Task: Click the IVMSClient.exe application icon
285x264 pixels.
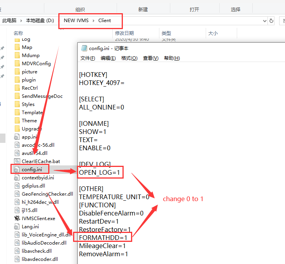Action: coord(17,218)
